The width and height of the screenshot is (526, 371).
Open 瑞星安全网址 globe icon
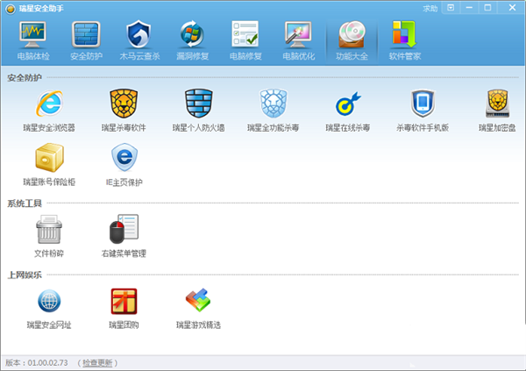click(x=49, y=301)
